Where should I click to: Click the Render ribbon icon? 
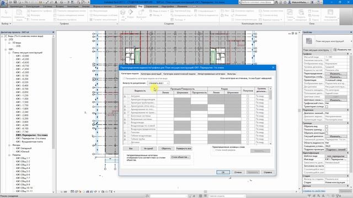click(91, 11)
